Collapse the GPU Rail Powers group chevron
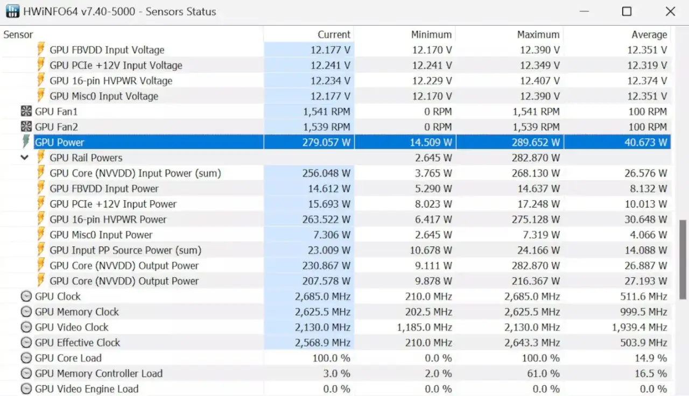Image resolution: width=689 pixels, height=396 pixels. point(24,158)
